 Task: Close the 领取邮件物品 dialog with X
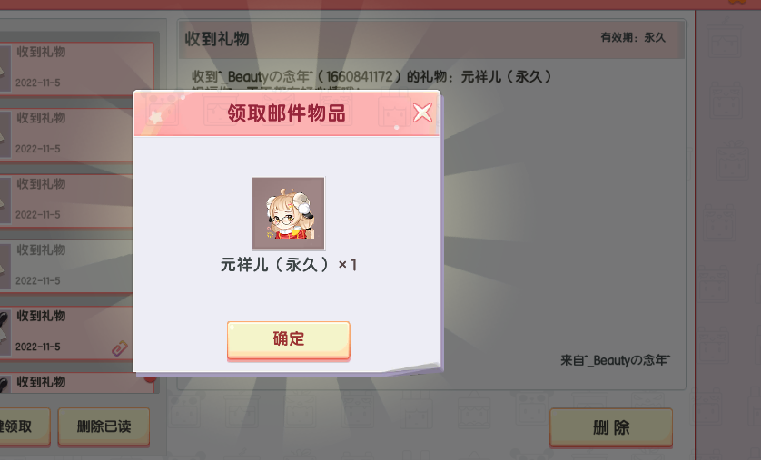tap(422, 113)
